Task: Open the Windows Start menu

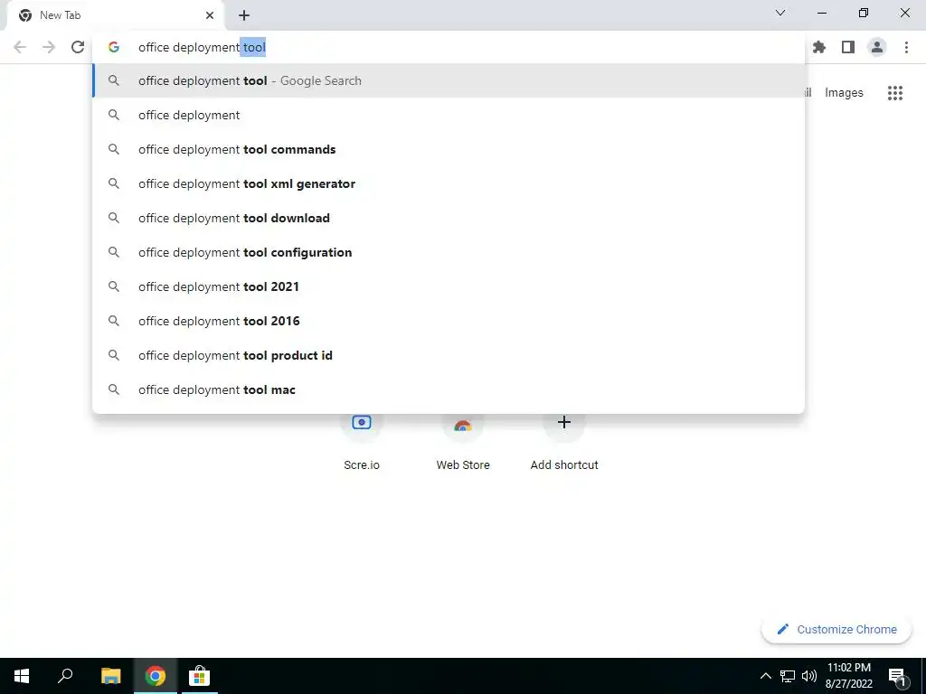Action: 22,676
